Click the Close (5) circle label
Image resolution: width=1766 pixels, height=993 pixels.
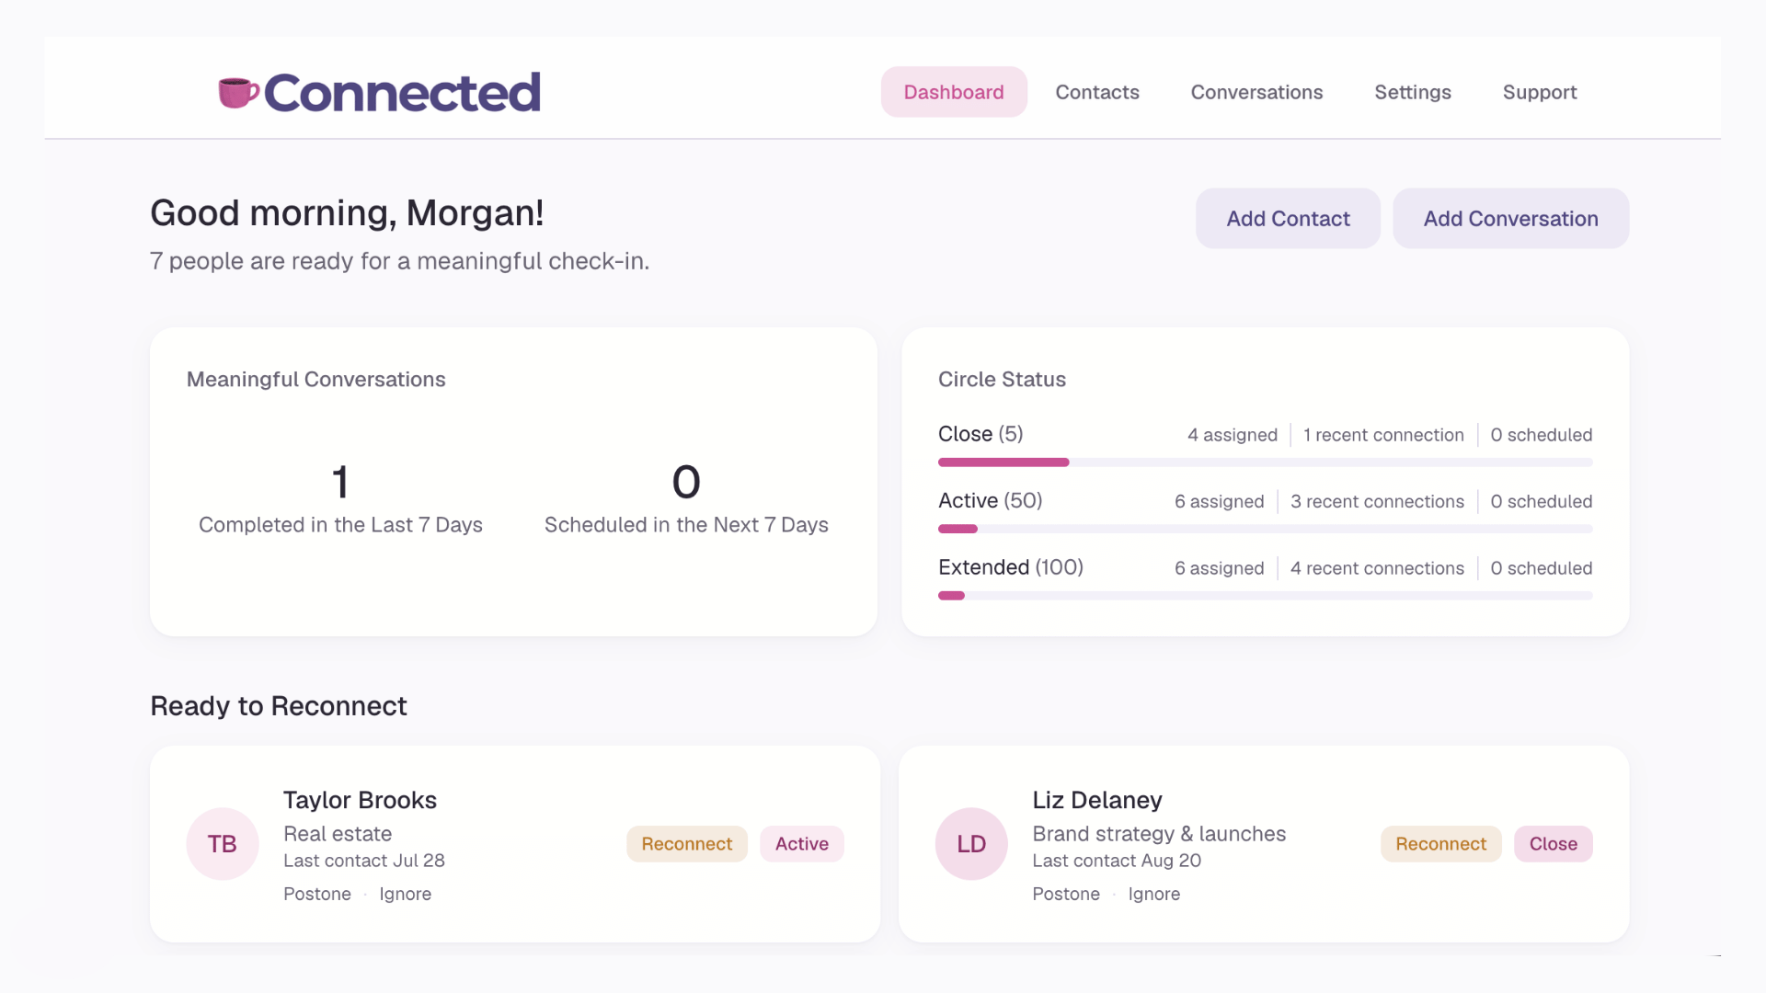980,434
